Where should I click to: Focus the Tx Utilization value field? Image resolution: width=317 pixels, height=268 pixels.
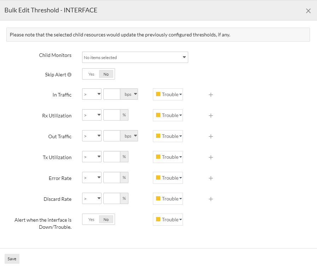(112, 157)
